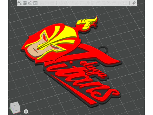Click the Add object cube icon
This screenshot has height=115, width=153.
tap(20, 3)
